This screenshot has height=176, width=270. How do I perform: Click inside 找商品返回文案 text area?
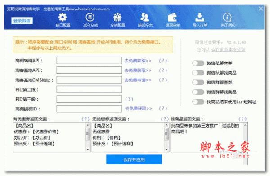pos(207,137)
